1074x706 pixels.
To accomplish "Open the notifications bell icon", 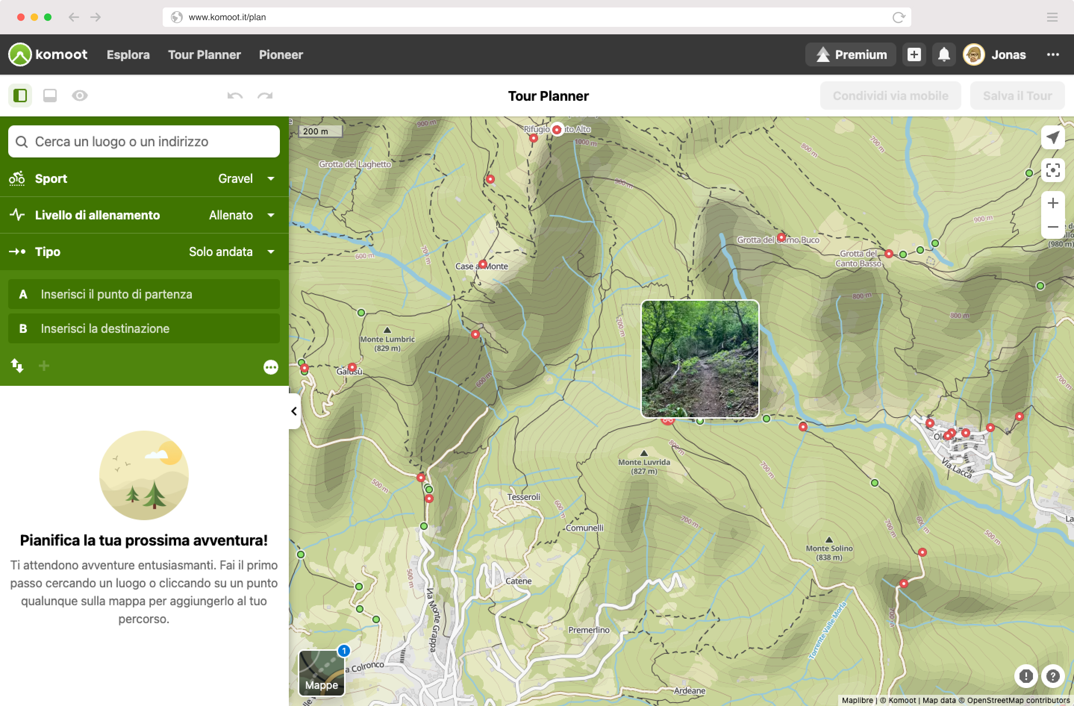I will click(x=944, y=54).
